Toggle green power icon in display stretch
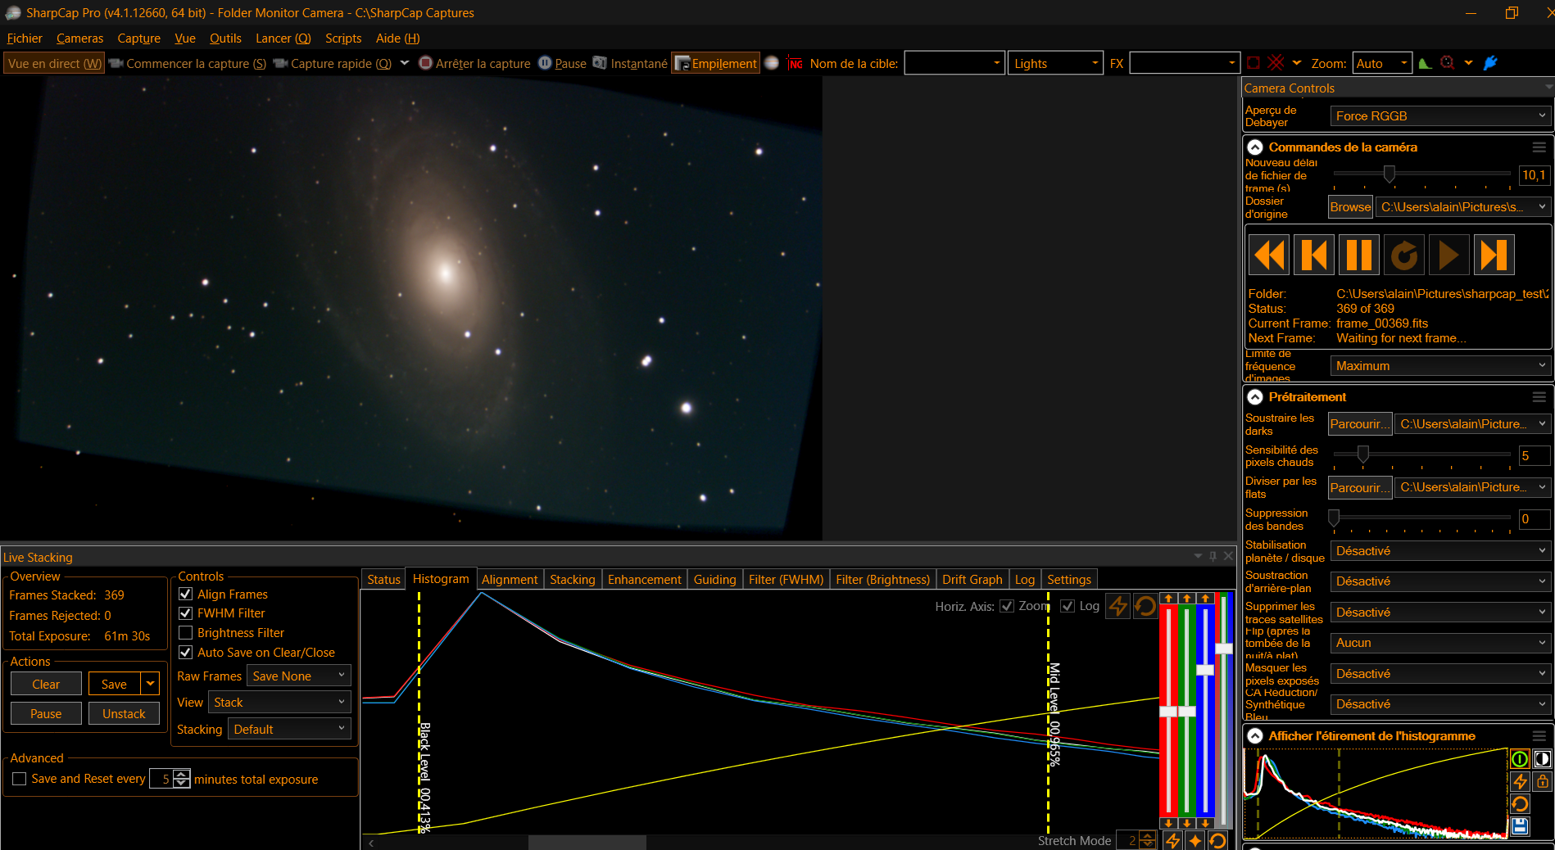This screenshot has height=850, width=1555. [1520, 759]
